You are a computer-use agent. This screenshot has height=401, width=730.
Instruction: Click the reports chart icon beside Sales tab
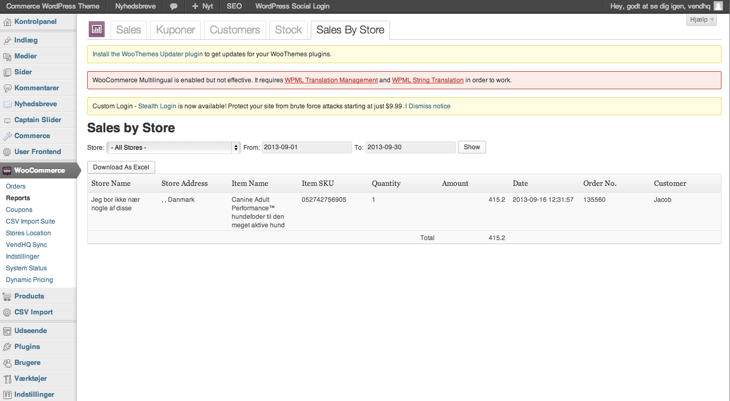[x=97, y=30]
